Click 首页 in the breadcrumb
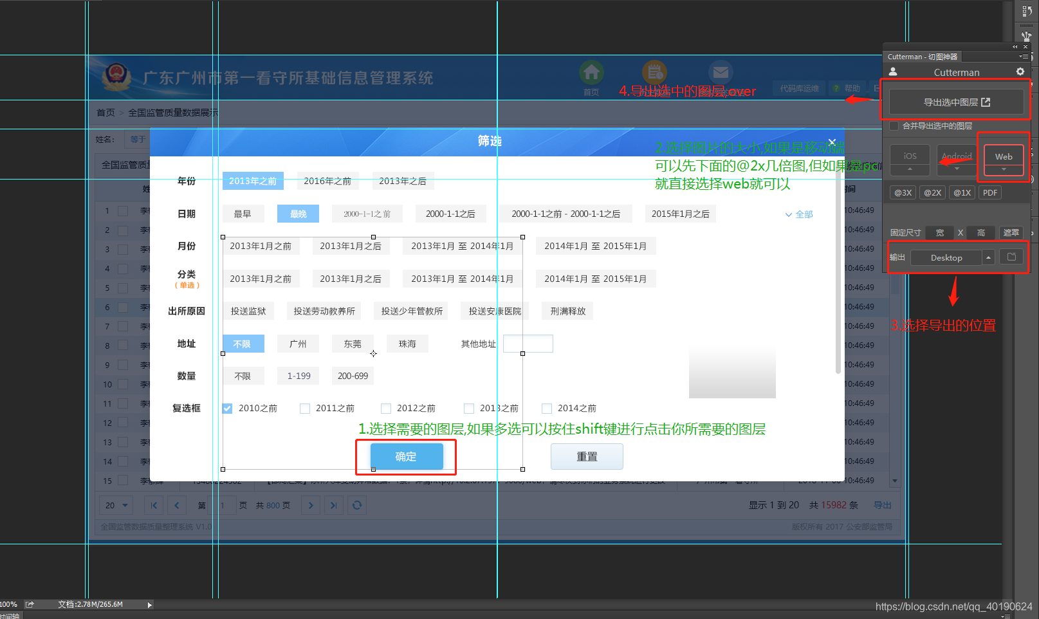Screen dimensions: 1039x619 click(106, 113)
